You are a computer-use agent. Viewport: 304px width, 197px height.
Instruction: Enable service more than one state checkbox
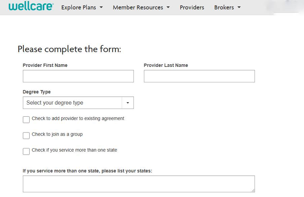(26, 151)
